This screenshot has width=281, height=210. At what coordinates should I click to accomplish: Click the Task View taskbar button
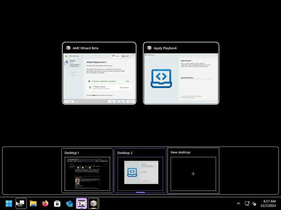coord(21,203)
